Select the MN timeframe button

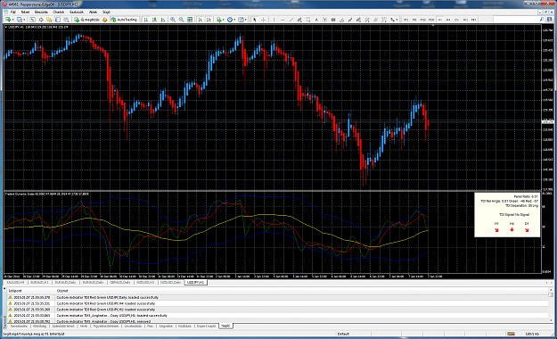[473, 20]
